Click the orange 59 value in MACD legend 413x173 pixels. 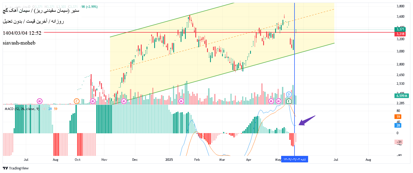(x=56, y=109)
